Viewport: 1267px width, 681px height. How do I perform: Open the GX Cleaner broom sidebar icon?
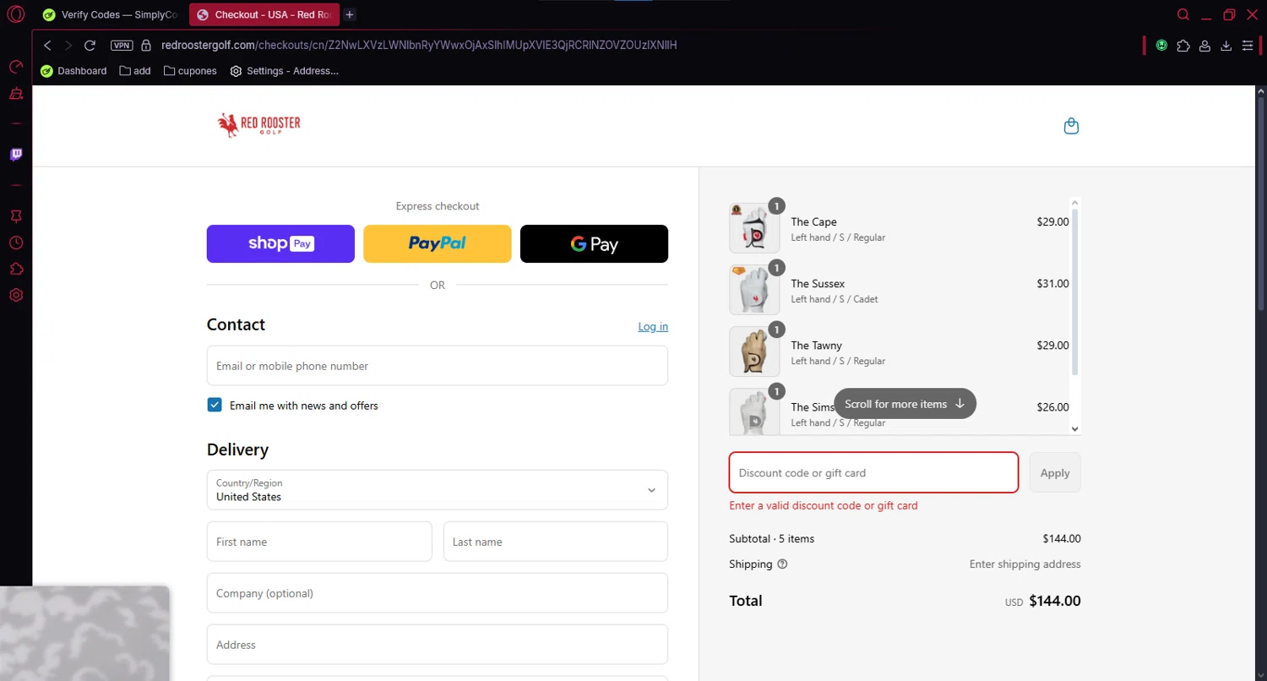[16, 94]
